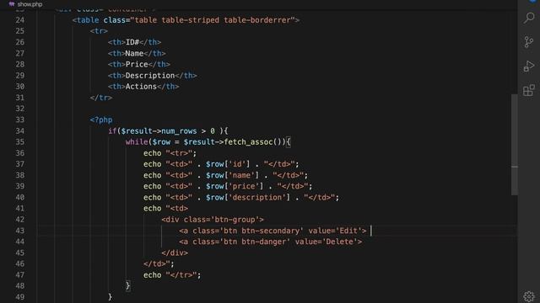Screen dimensions: 540x303
Task: Place cursor on Price table header
Action: click(x=137, y=65)
